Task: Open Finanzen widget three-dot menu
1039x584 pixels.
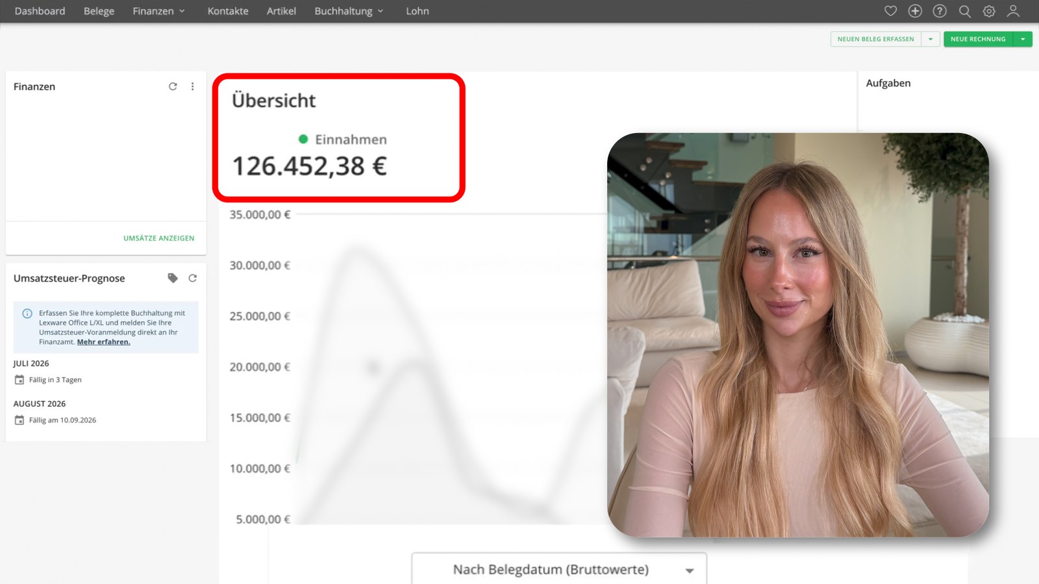Action: [193, 86]
